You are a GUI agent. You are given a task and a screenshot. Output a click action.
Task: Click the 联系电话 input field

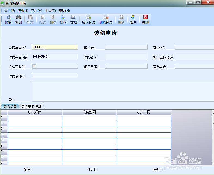tap(194, 66)
